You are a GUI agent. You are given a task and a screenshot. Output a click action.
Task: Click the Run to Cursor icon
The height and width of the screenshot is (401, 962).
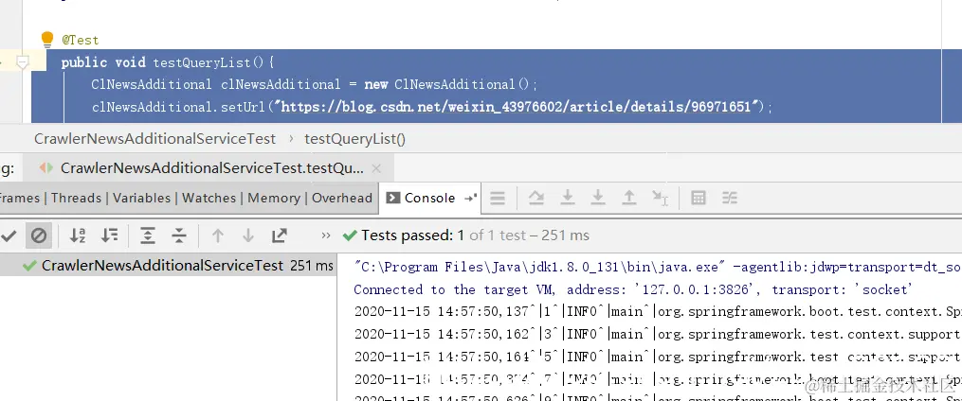[661, 198]
